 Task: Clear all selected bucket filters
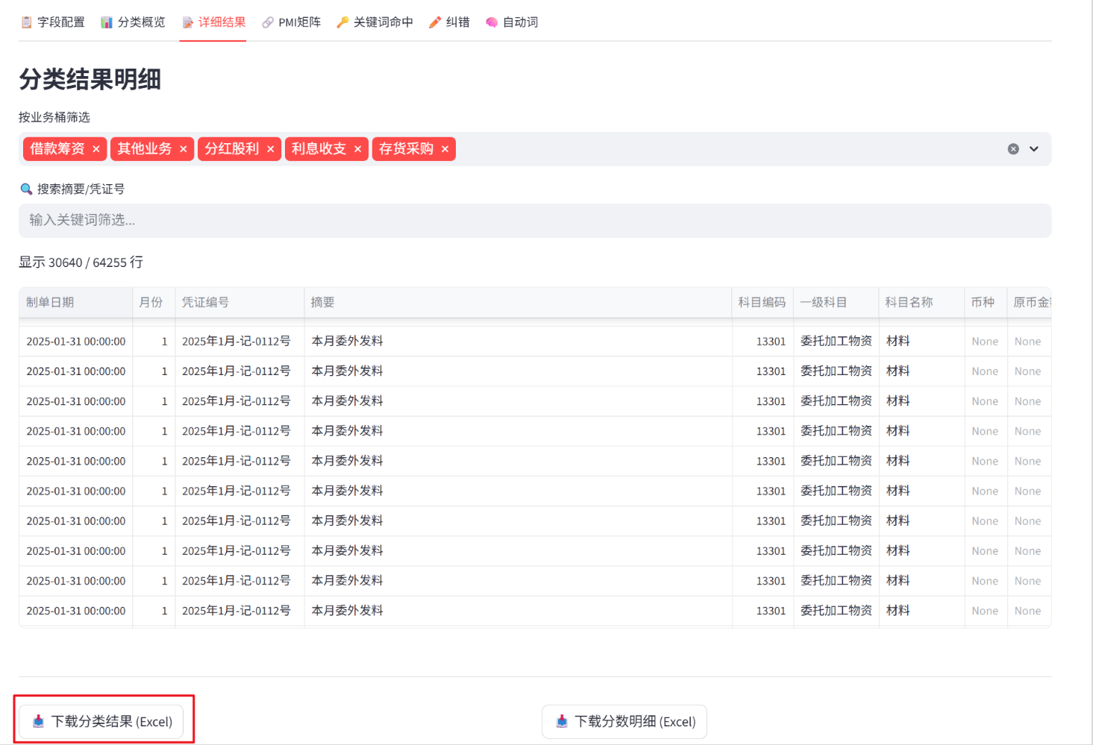[x=1013, y=149]
